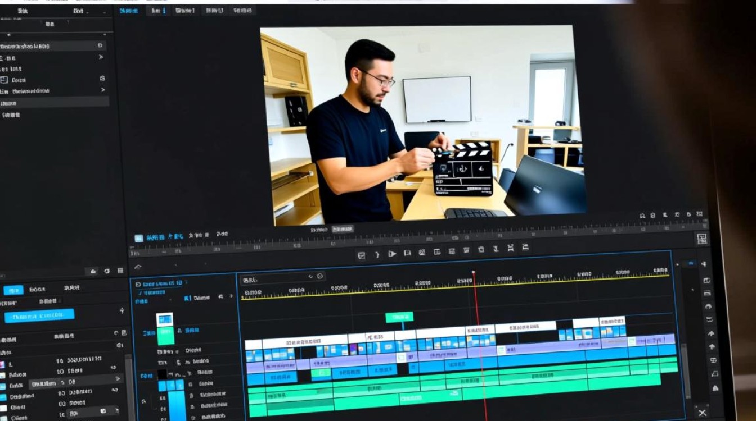This screenshot has height=421, width=756.
Task: Toggle the blue indicator in the timeline track header
Action: [x=187, y=298]
